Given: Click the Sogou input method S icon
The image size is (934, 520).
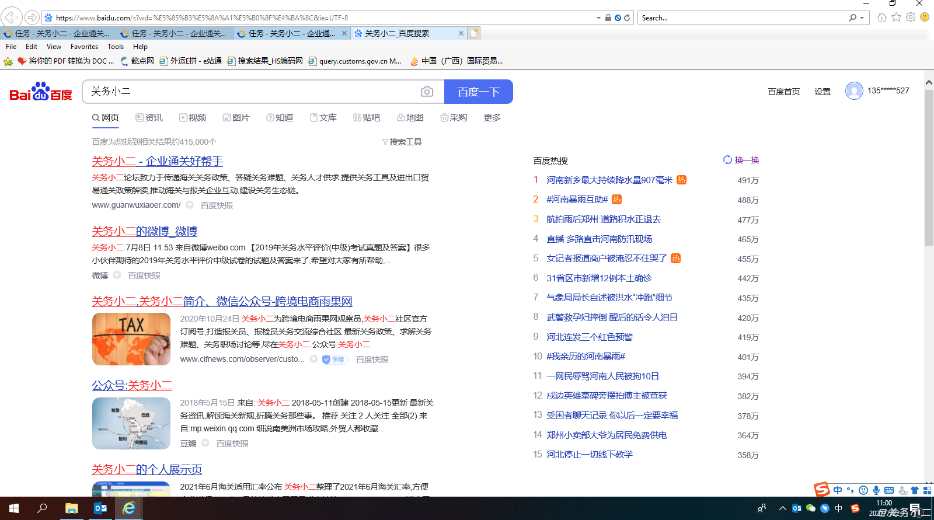Looking at the screenshot, I should pos(823,489).
